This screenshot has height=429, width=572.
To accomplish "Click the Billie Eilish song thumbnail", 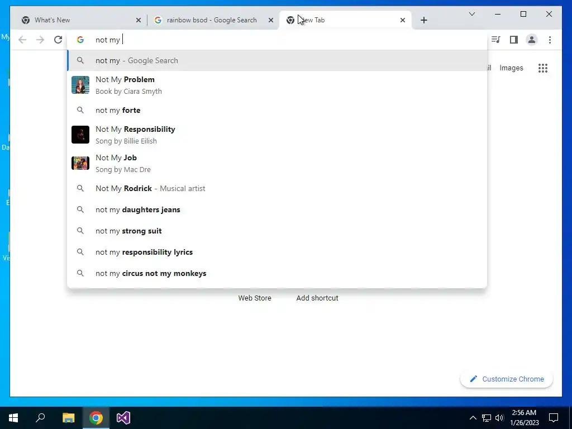I will tap(80, 135).
